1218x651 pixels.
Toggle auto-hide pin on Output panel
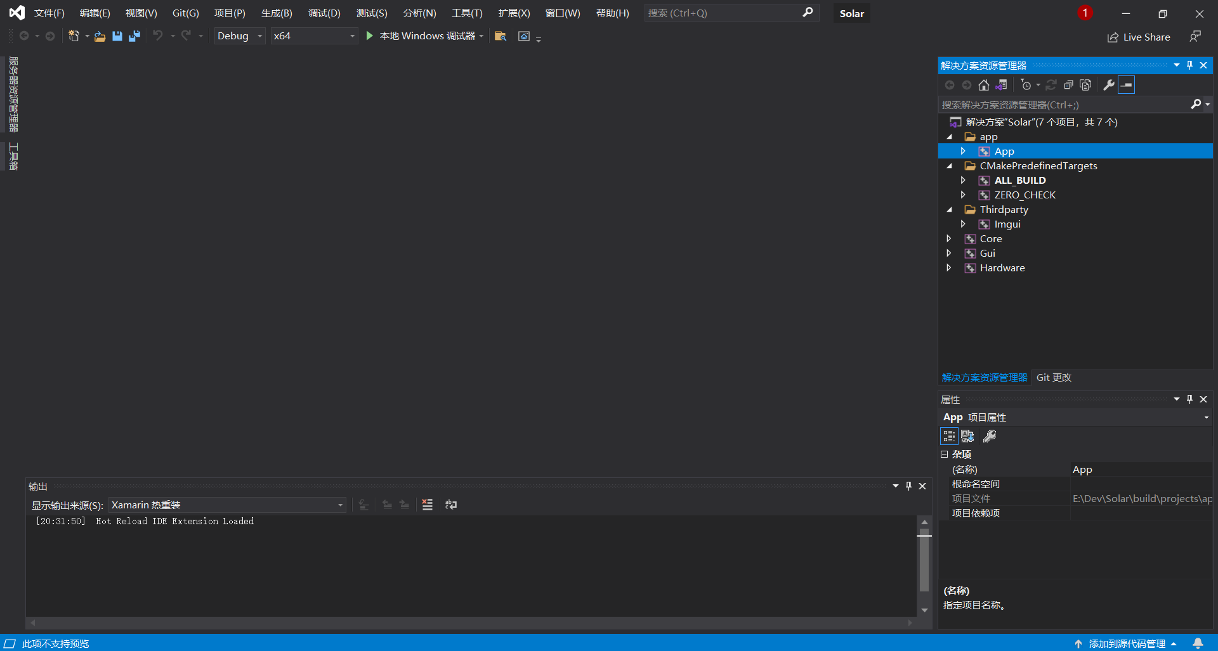[908, 486]
